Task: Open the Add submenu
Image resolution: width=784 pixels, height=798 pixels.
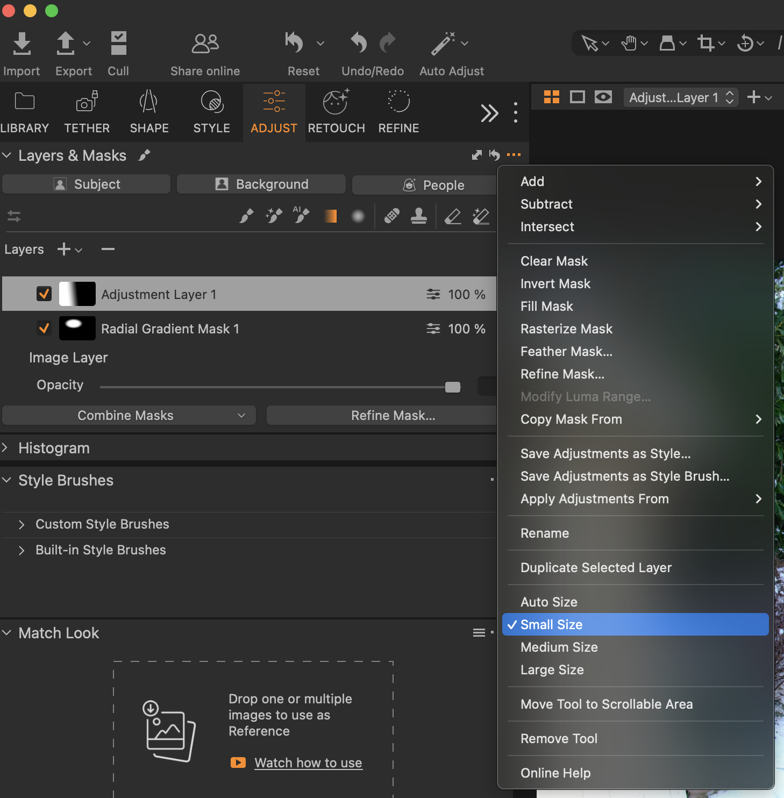Action: 635,181
